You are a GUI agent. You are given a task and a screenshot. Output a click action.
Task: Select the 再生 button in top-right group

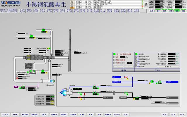tap(171, 11)
